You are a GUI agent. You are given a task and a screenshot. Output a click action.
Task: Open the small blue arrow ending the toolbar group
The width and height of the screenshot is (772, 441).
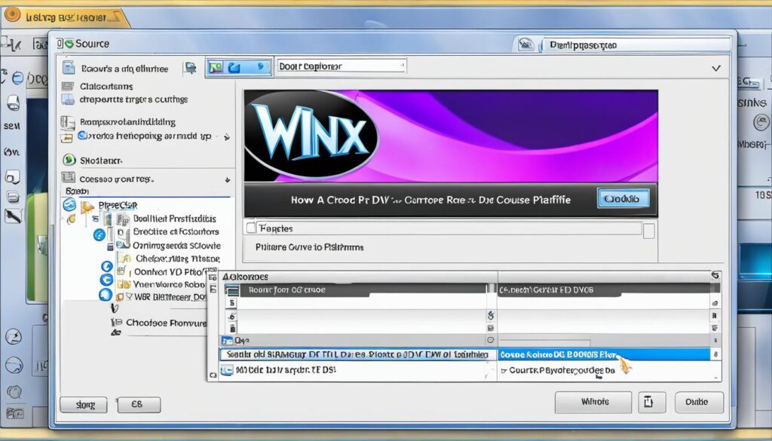click(262, 67)
